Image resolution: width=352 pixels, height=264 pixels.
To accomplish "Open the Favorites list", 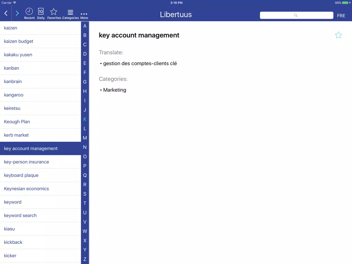I will (54, 14).
